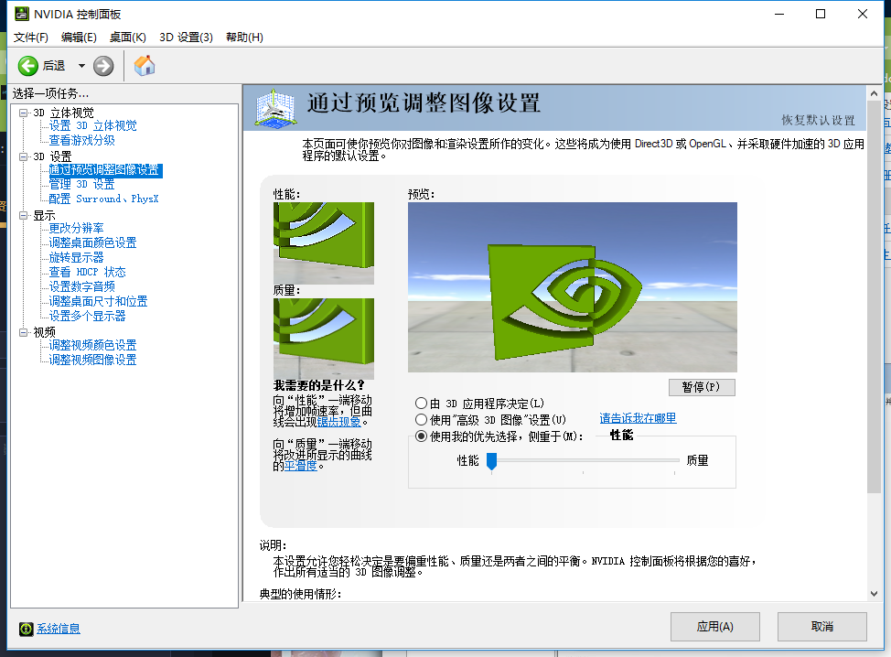Select 设置数字音频 tree item

point(81,287)
